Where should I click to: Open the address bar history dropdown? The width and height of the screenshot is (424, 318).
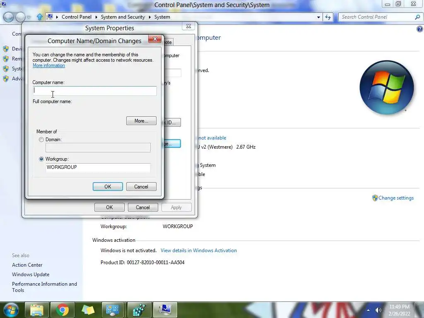tap(318, 17)
